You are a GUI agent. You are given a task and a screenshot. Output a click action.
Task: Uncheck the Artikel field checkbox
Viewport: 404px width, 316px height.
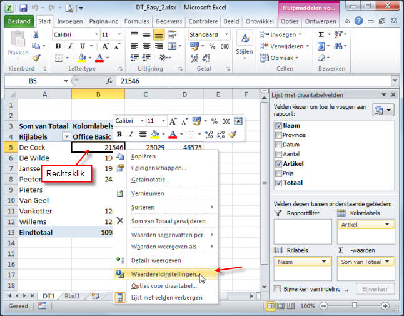(x=278, y=164)
